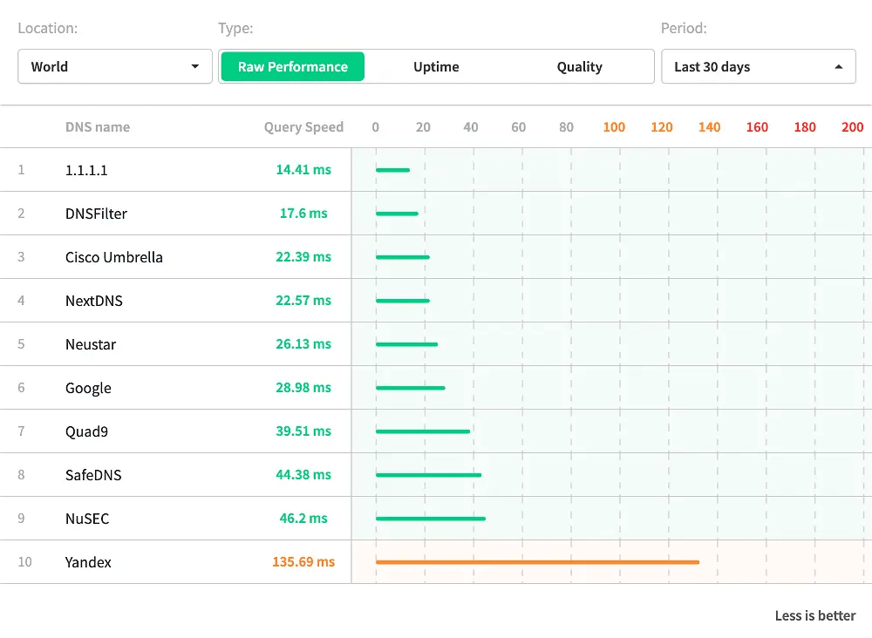The height and width of the screenshot is (638, 872).
Task: Click the DNS name column header
Action: point(98,127)
